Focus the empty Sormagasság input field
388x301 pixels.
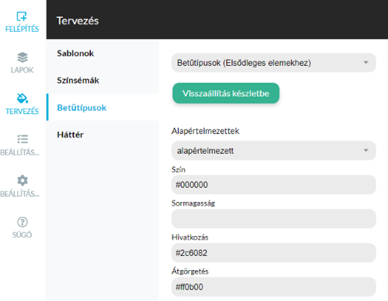[273, 218]
